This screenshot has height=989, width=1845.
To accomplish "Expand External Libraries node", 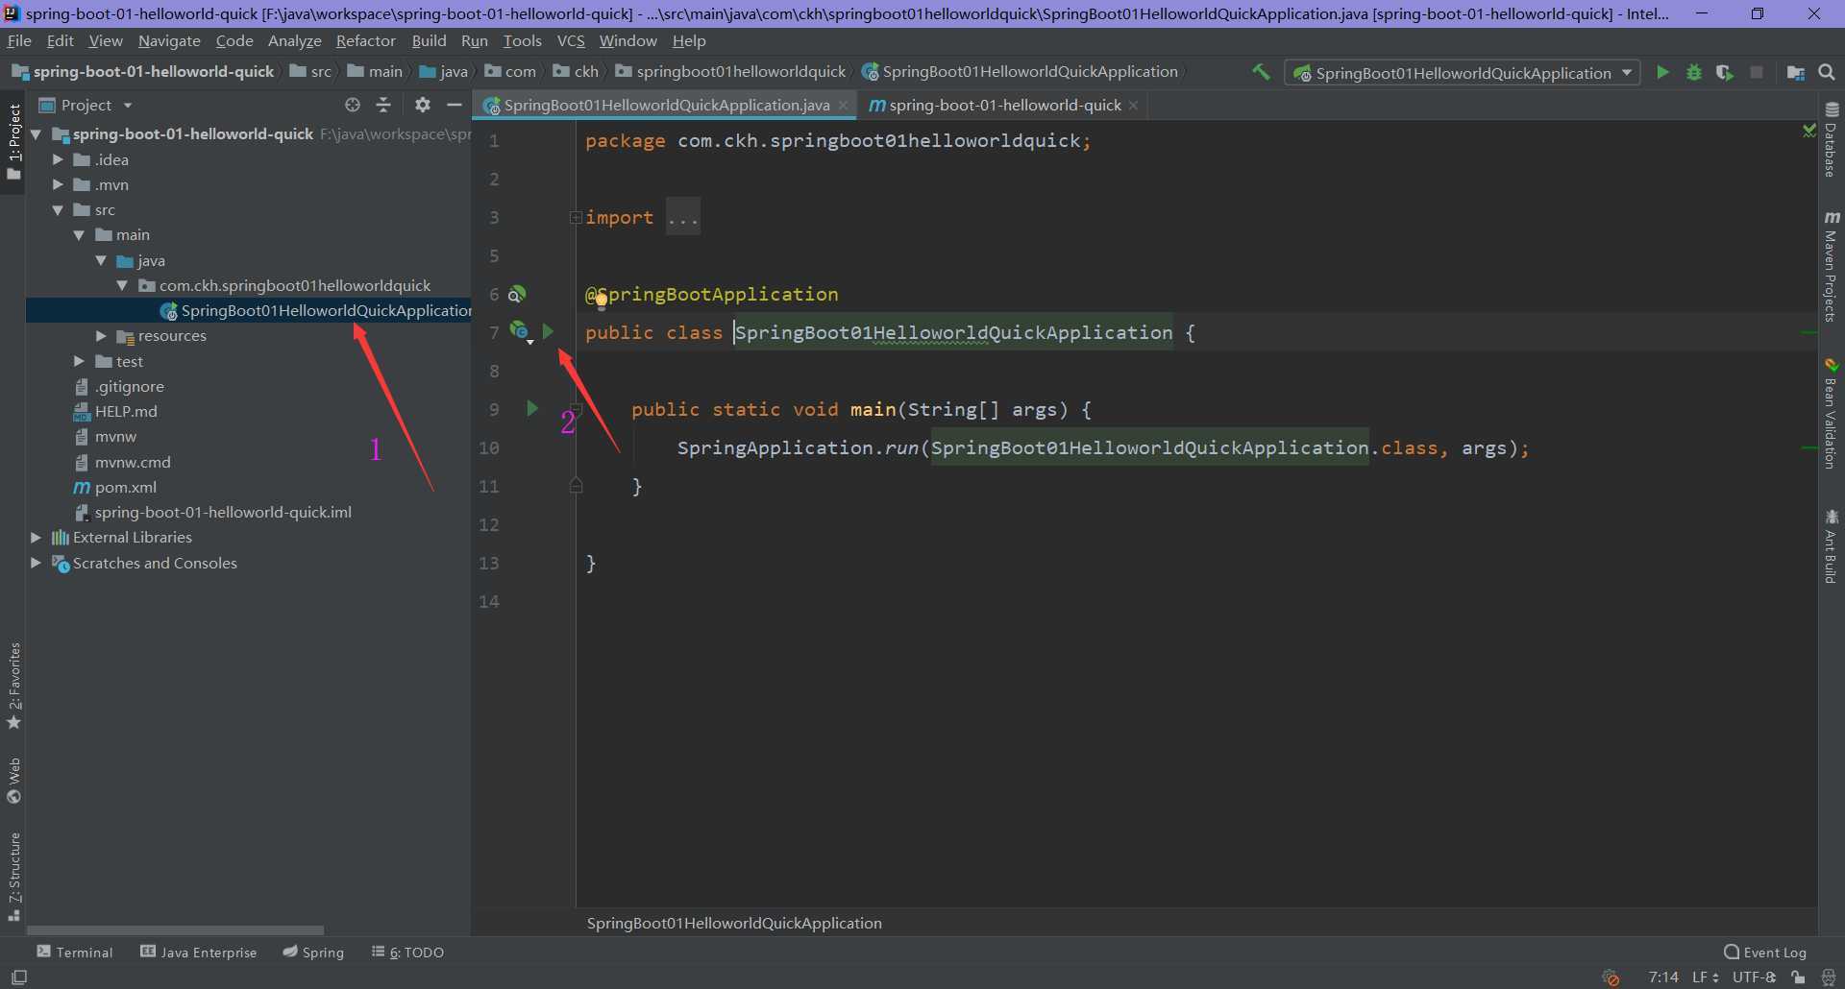I will point(36,538).
